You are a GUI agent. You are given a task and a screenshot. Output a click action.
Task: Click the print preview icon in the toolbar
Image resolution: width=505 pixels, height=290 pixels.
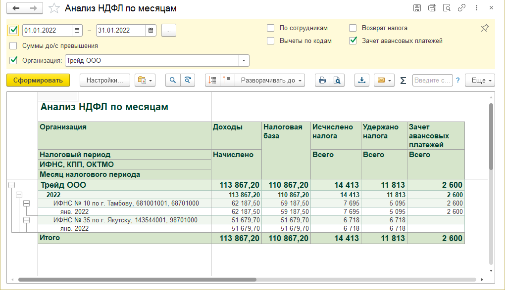tap(337, 80)
